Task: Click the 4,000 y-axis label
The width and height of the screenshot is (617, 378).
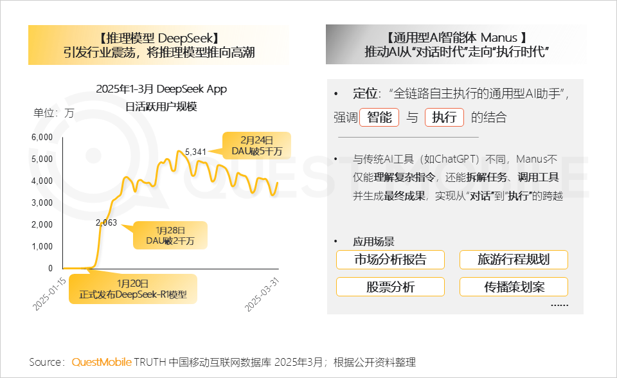Action: click(42, 181)
